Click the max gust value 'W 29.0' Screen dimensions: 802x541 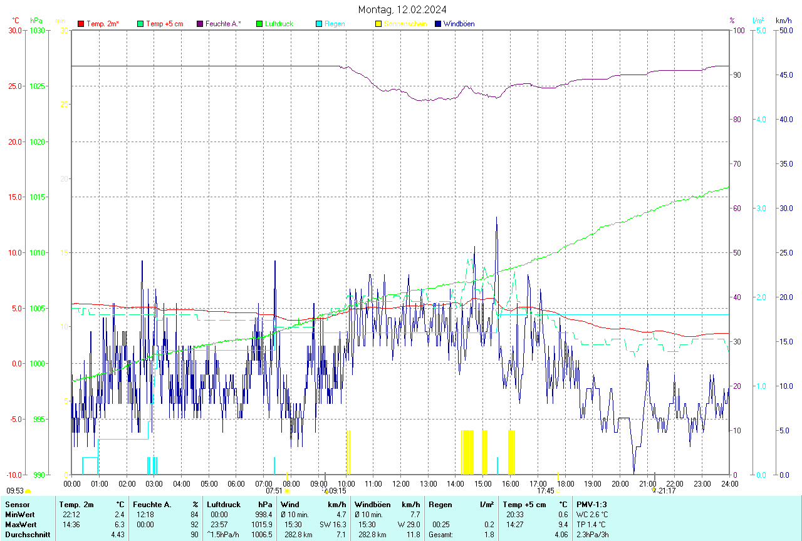coord(409,525)
